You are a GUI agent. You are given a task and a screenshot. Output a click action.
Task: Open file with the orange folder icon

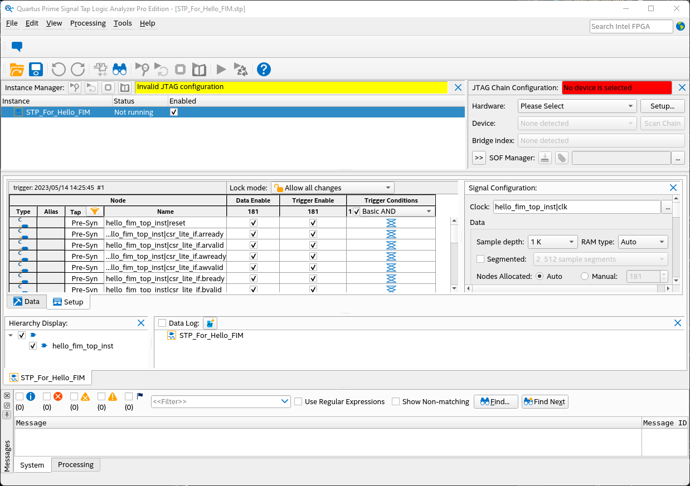(x=17, y=69)
